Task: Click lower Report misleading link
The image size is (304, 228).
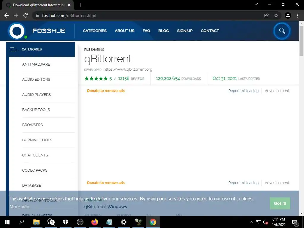Action: click(243, 183)
